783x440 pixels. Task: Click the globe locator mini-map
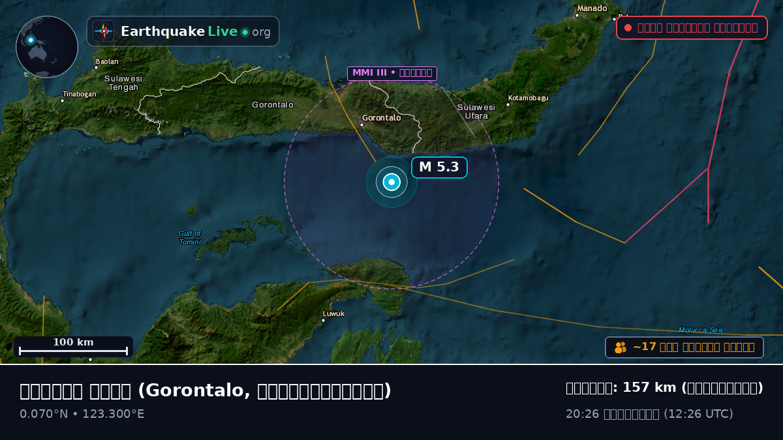[47, 47]
